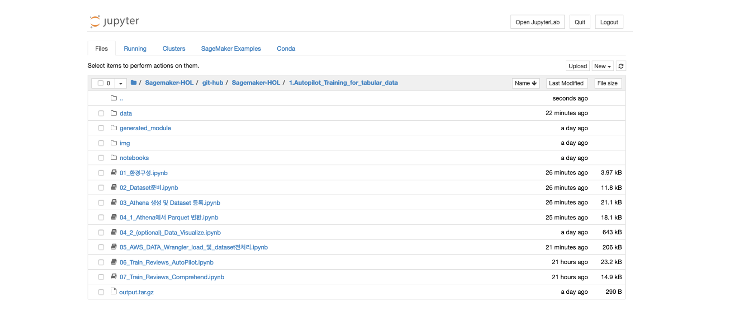Click Open JupyterLab button
Viewport: 729px width, 323px height.
point(538,22)
